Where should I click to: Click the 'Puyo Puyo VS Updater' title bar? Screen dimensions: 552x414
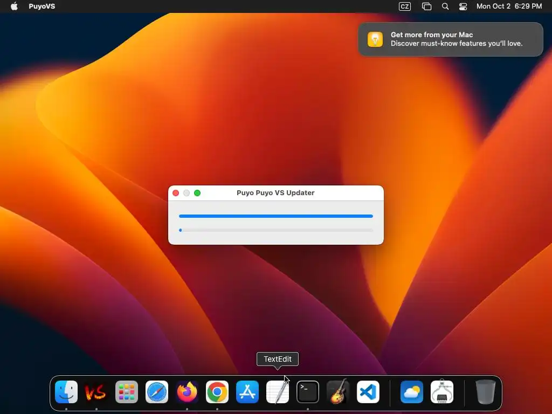(275, 193)
